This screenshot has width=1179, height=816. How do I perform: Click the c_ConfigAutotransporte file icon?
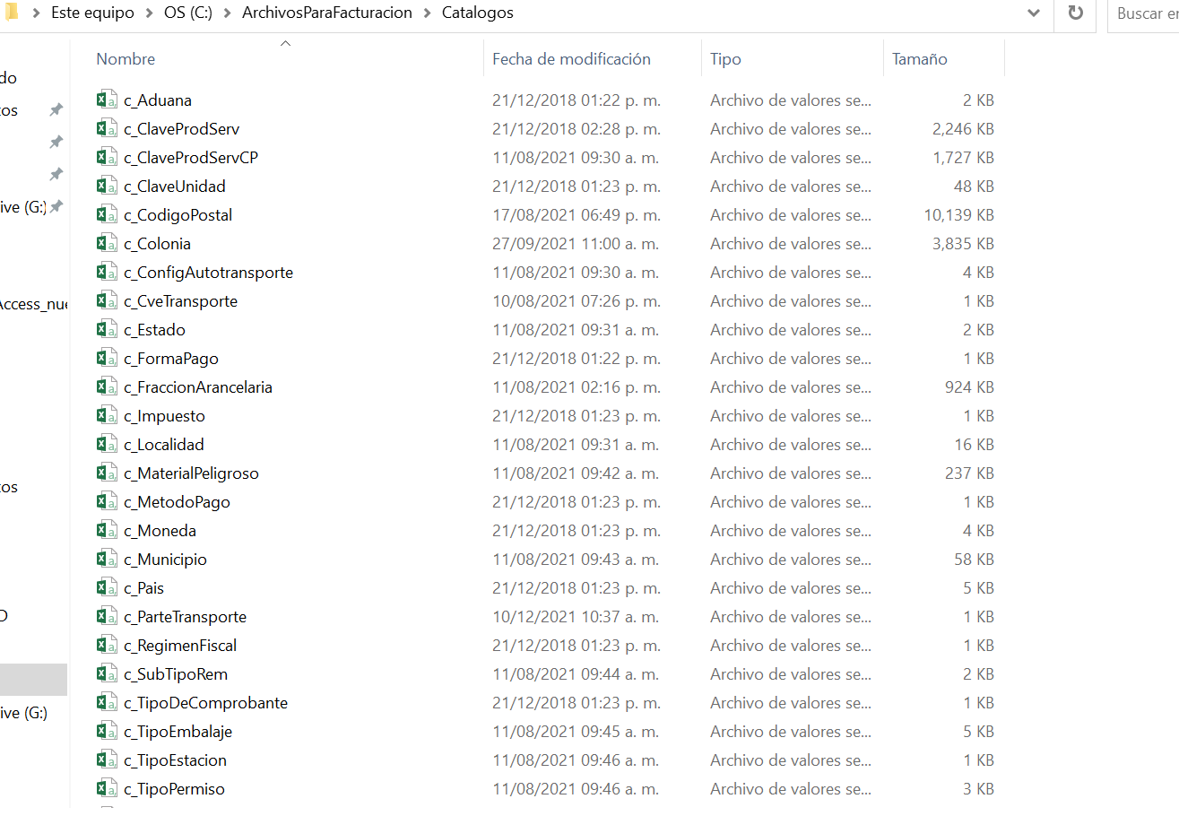(x=107, y=272)
